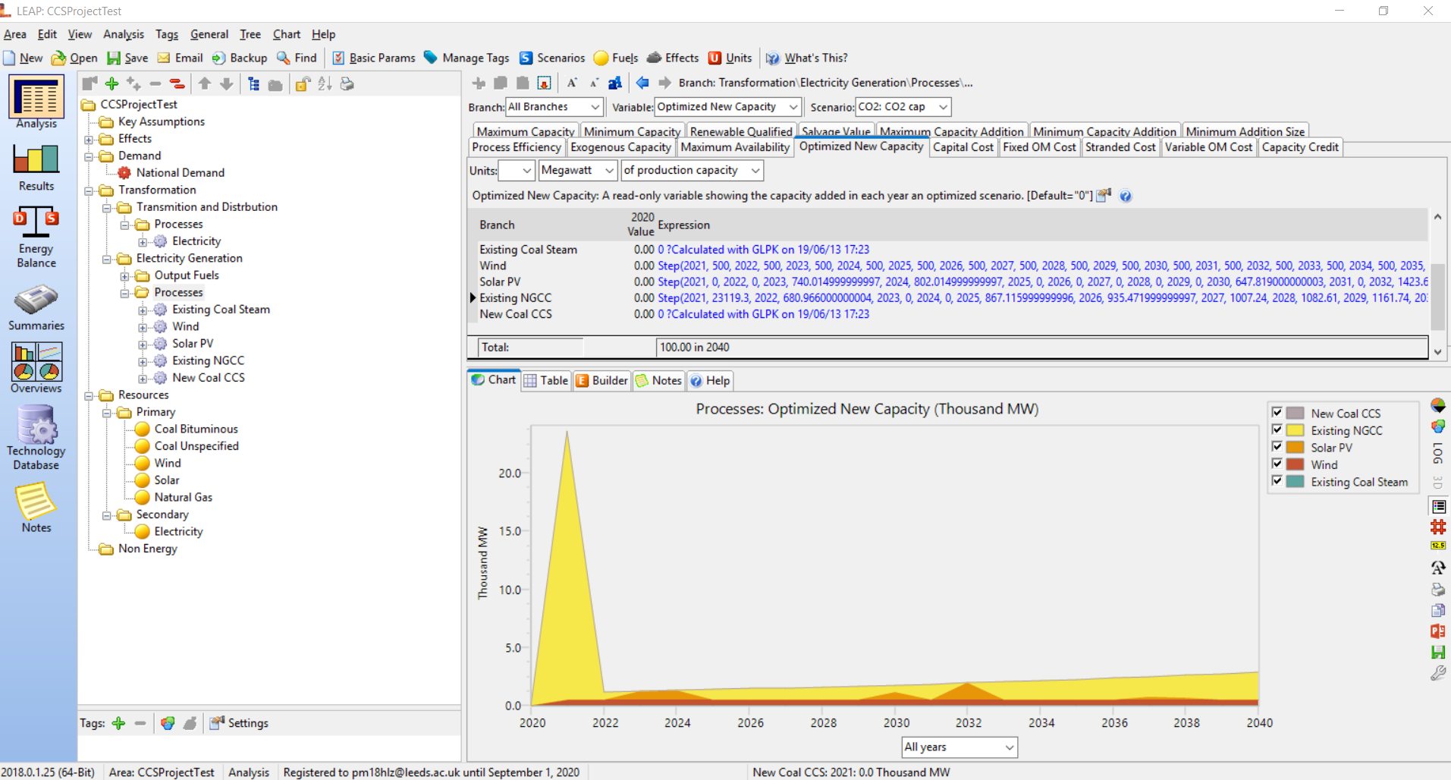
Task: Save chart with the green floppy icon
Action: tap(1438, 652)
